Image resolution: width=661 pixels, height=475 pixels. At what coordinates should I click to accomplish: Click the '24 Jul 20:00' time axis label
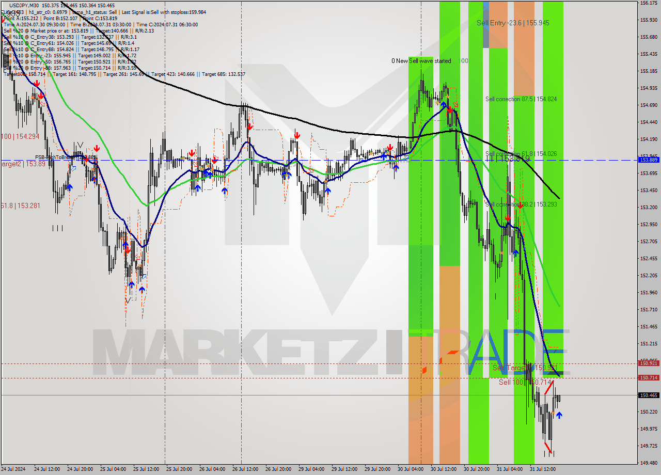tap(80, 469)
